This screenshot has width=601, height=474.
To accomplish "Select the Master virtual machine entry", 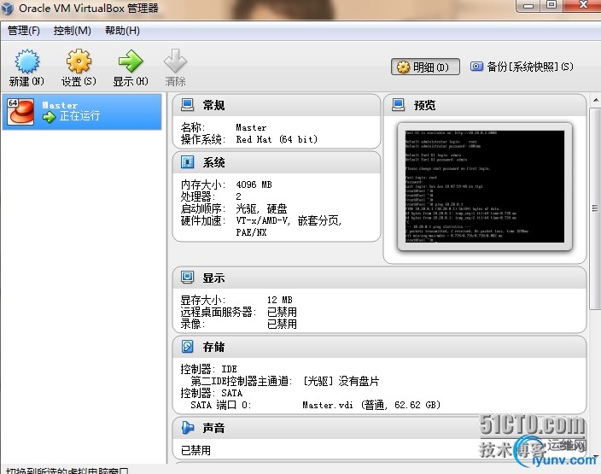I will (x=82, y=111).
